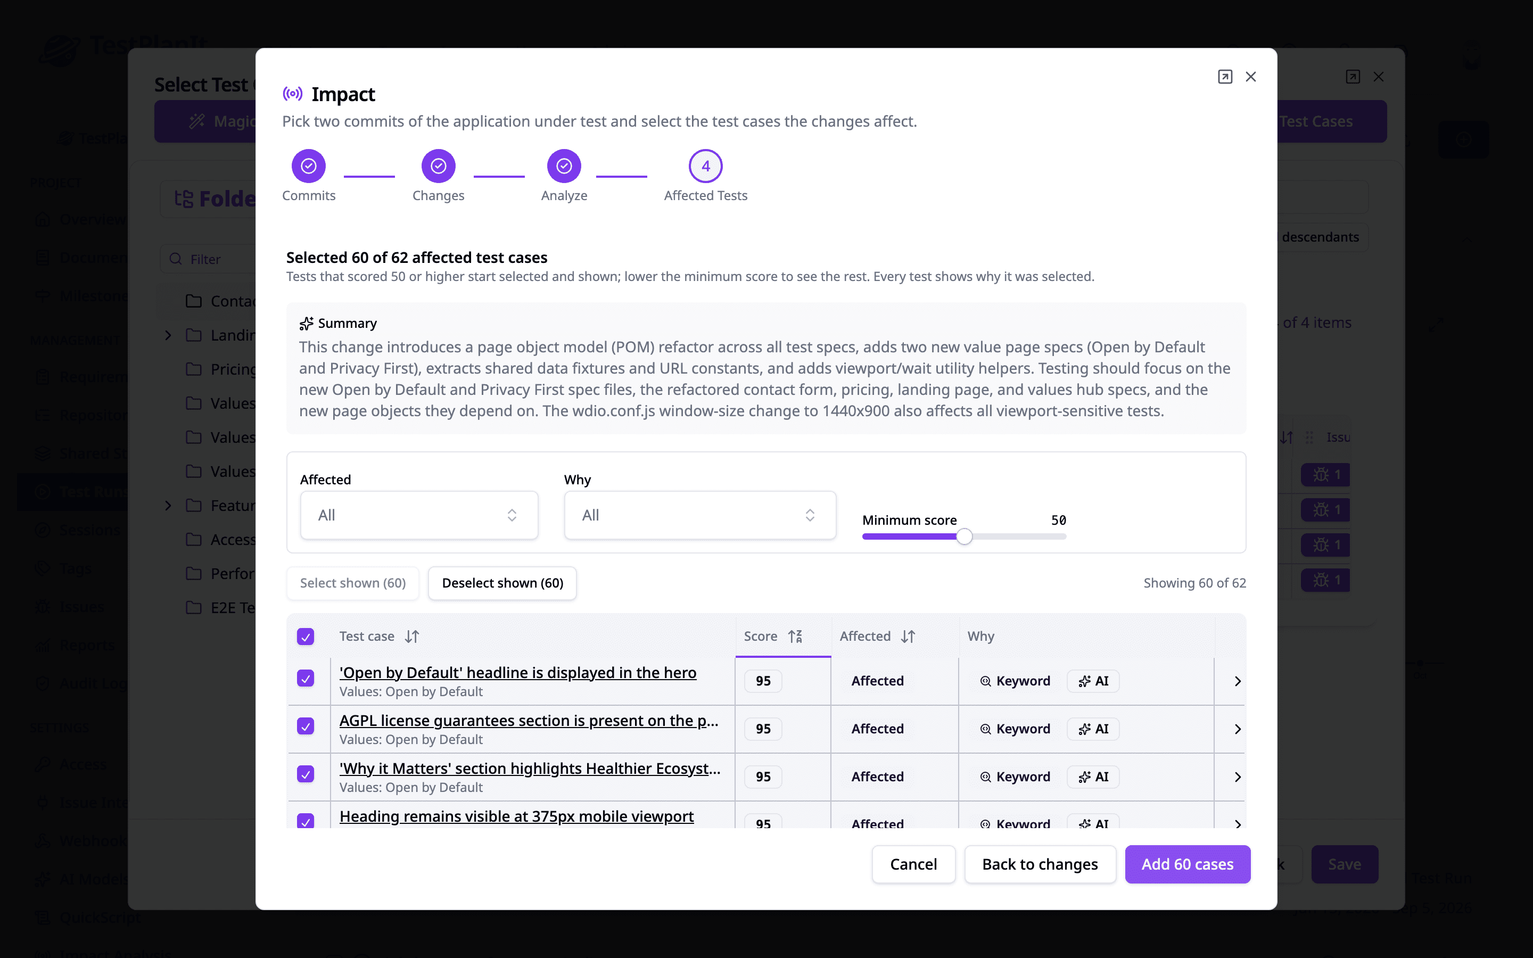
Task: Sort by Affected column icon
Action: click(x=908, y=636)
